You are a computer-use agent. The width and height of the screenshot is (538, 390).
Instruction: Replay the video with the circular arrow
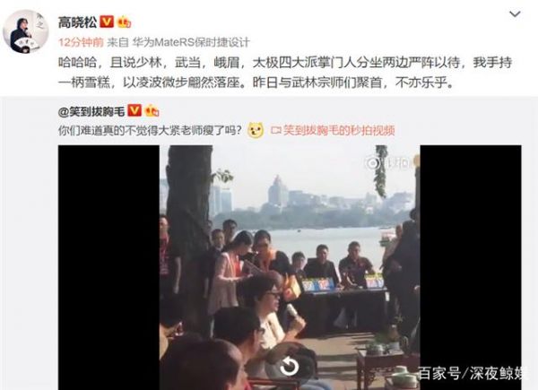[289, 368]
